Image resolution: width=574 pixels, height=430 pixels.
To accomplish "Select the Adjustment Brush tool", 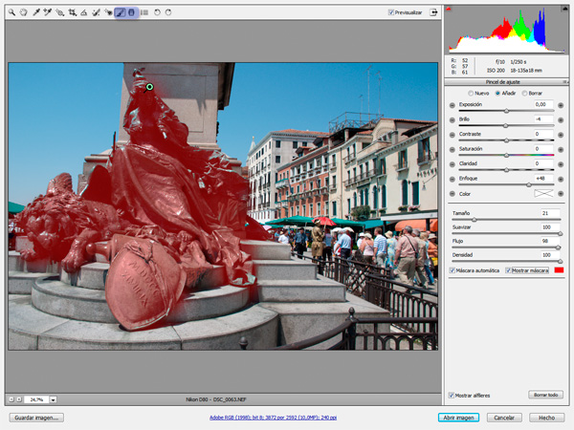I will [120, 12].
